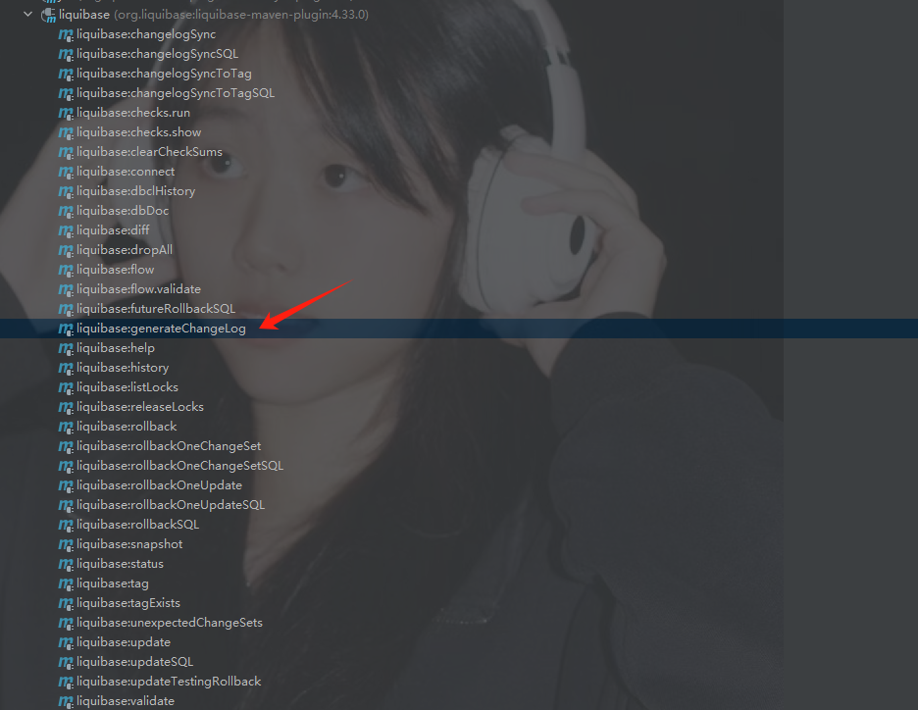Select liquibase:update goal text
Viewport: 918px width, 710px height.
124,642
